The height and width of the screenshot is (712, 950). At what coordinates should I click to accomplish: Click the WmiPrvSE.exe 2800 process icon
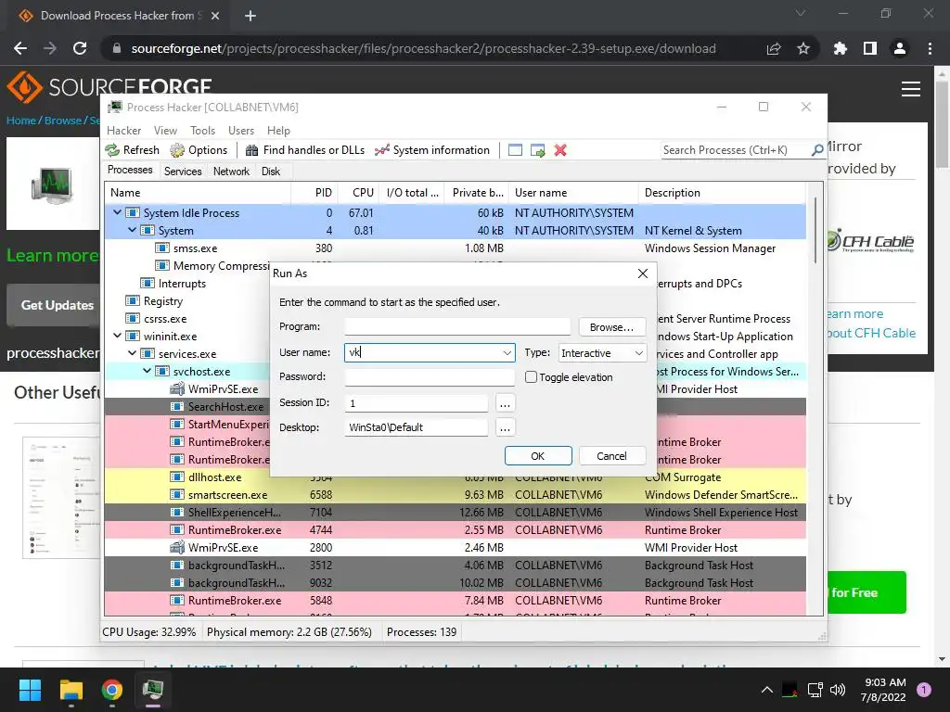[x=177, y=547]
